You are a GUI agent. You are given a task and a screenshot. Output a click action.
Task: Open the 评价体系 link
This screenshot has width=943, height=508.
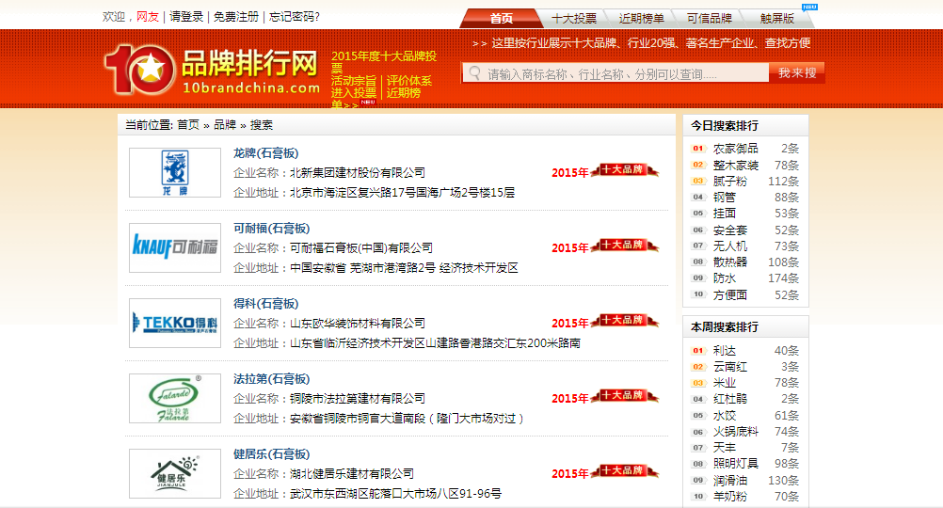pyautogui.click(x=409, y=81)
